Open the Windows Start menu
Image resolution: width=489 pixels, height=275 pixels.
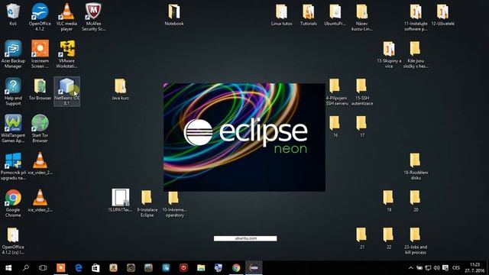(8, 268)
